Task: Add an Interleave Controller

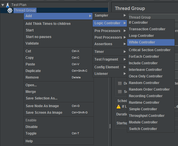Action: click(x=151, y=70)
